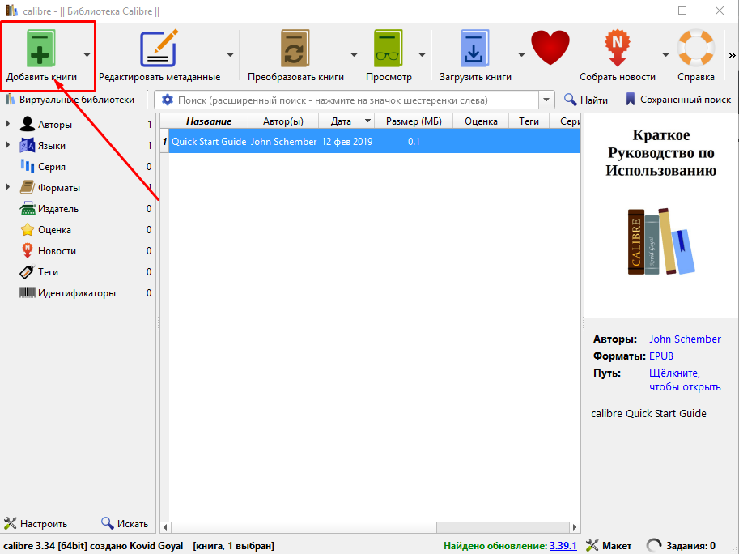Expand the Авторы tree node

[x=7, y=124]
